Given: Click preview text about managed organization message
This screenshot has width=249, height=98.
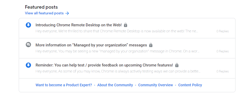Looking at the screenshot, I should pyautogui.click(x=117, y=51).
